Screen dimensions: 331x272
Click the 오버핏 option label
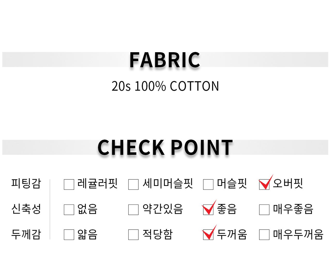coord(288,184)
